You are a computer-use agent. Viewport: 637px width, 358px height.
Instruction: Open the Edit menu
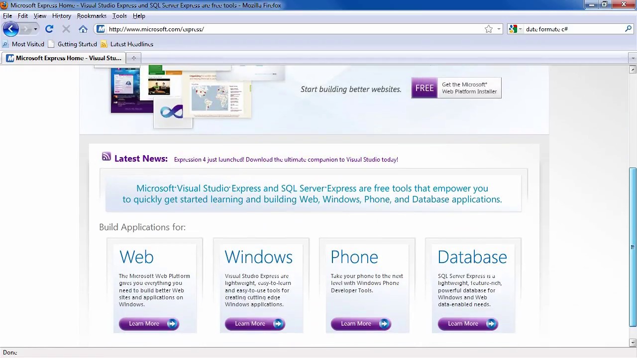[x=23, y=16]
